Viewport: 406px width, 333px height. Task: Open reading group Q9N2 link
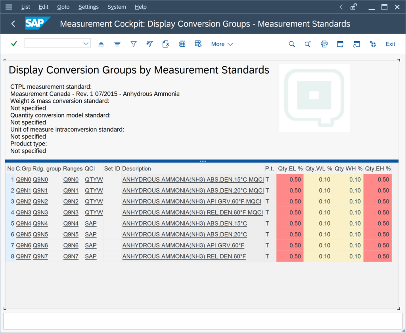[40, 201]
